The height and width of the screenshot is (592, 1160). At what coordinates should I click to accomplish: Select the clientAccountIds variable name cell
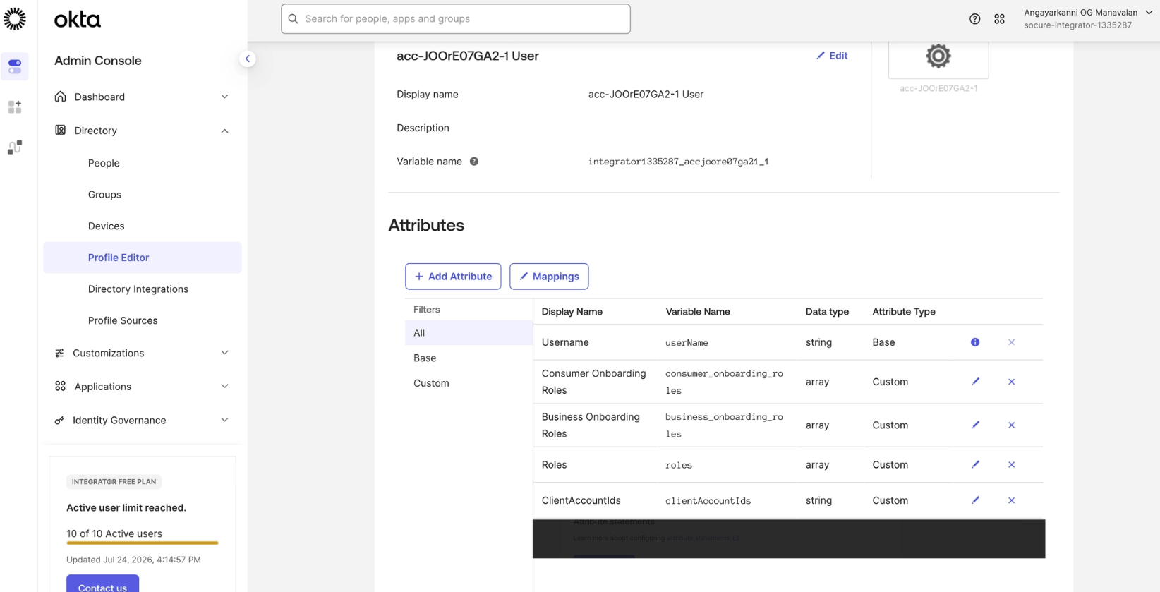coord(708,501)
